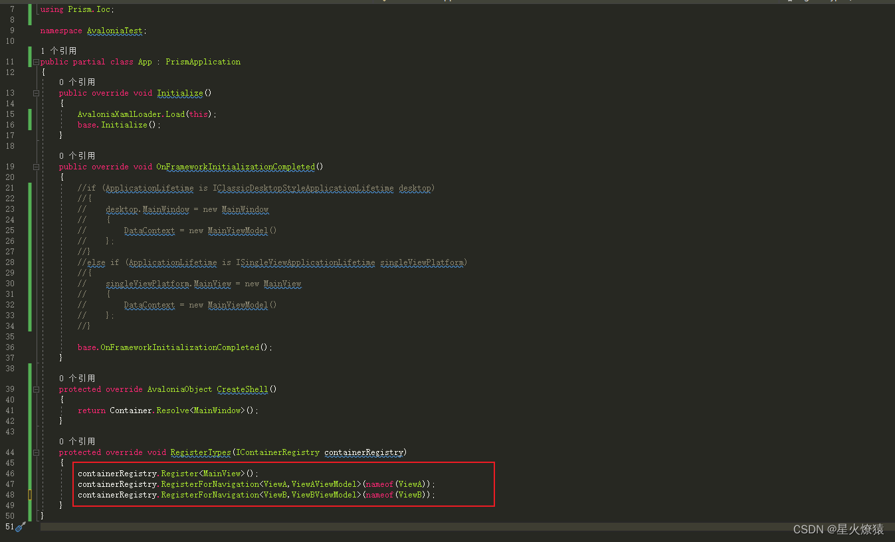
Task: Click the 'CreateShell' method name
Action: coord(243,389)
